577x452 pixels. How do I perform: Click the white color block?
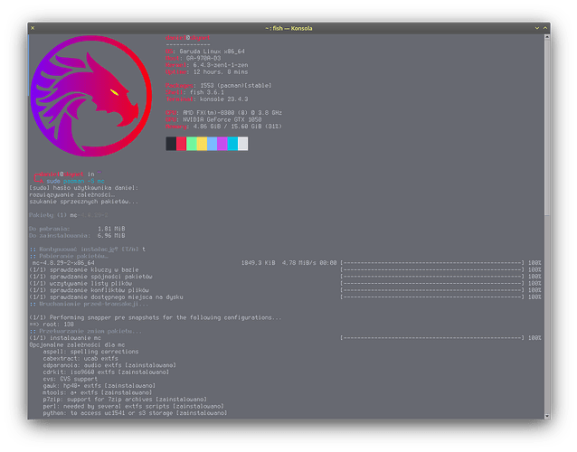tap(243, 144)
